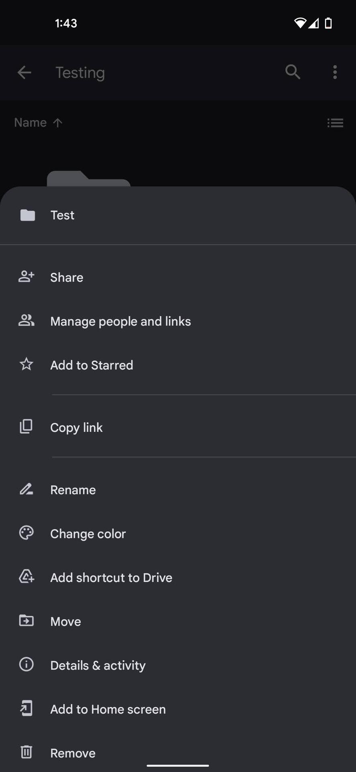Tap the Add shortcut to Drive icon
The height and width of the screenshot is (772, 356).
[x=27, y=577]
